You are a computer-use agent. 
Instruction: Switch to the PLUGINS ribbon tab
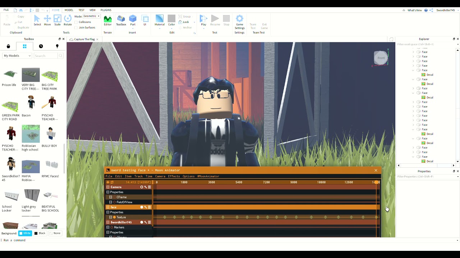(x=106, y=10)
